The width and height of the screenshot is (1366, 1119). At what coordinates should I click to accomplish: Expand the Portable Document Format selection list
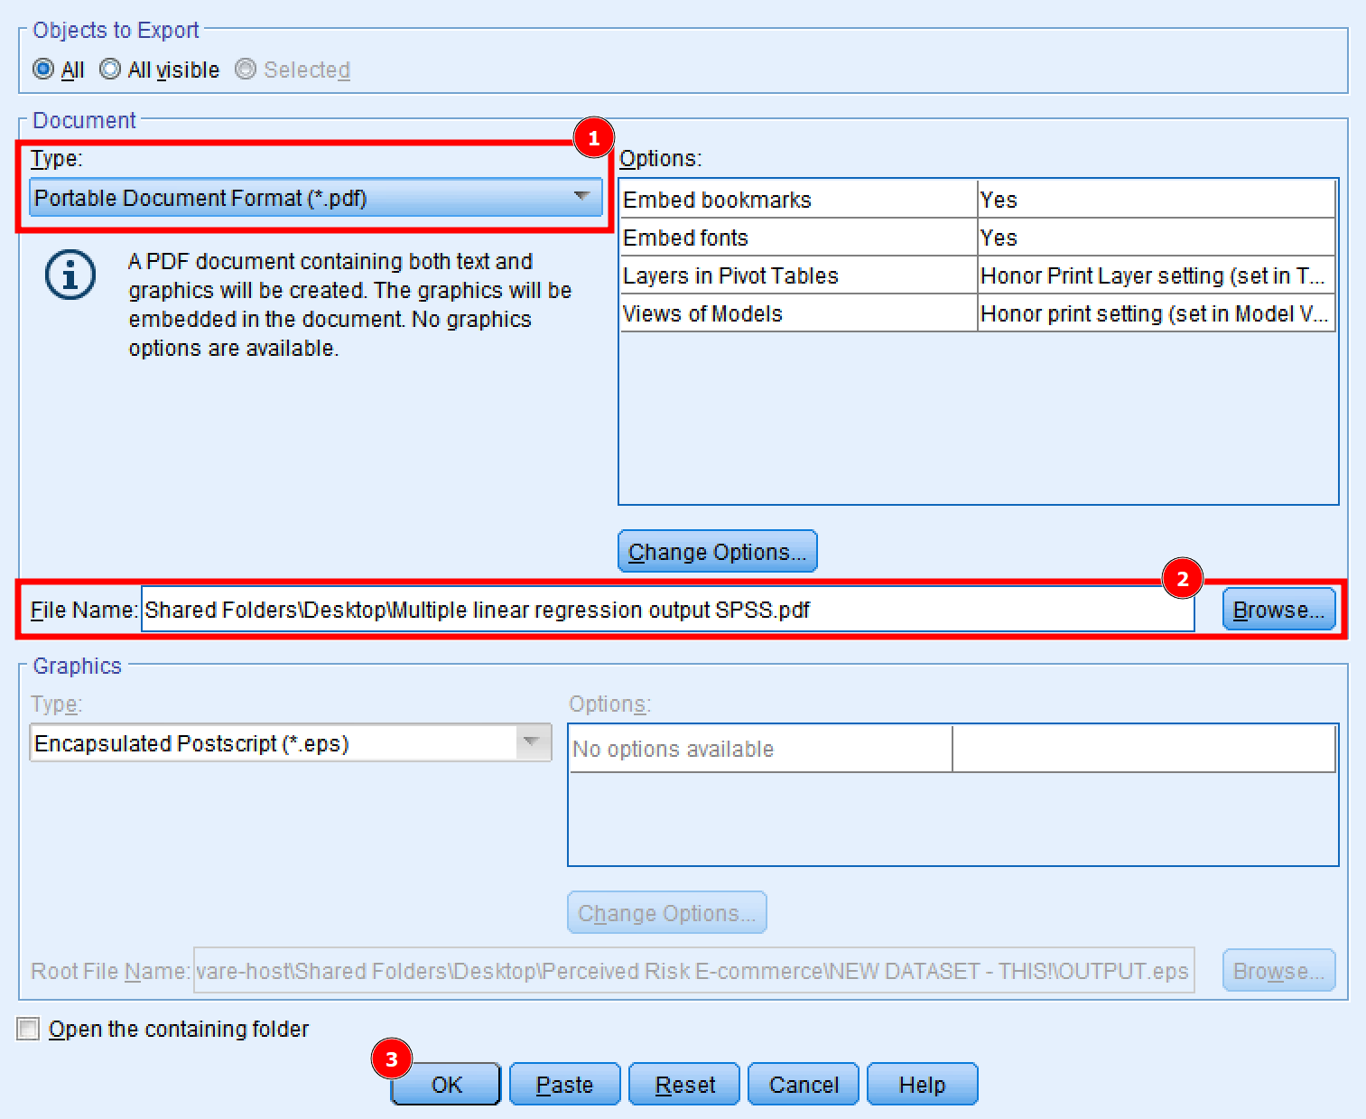[x=581, y=197]
